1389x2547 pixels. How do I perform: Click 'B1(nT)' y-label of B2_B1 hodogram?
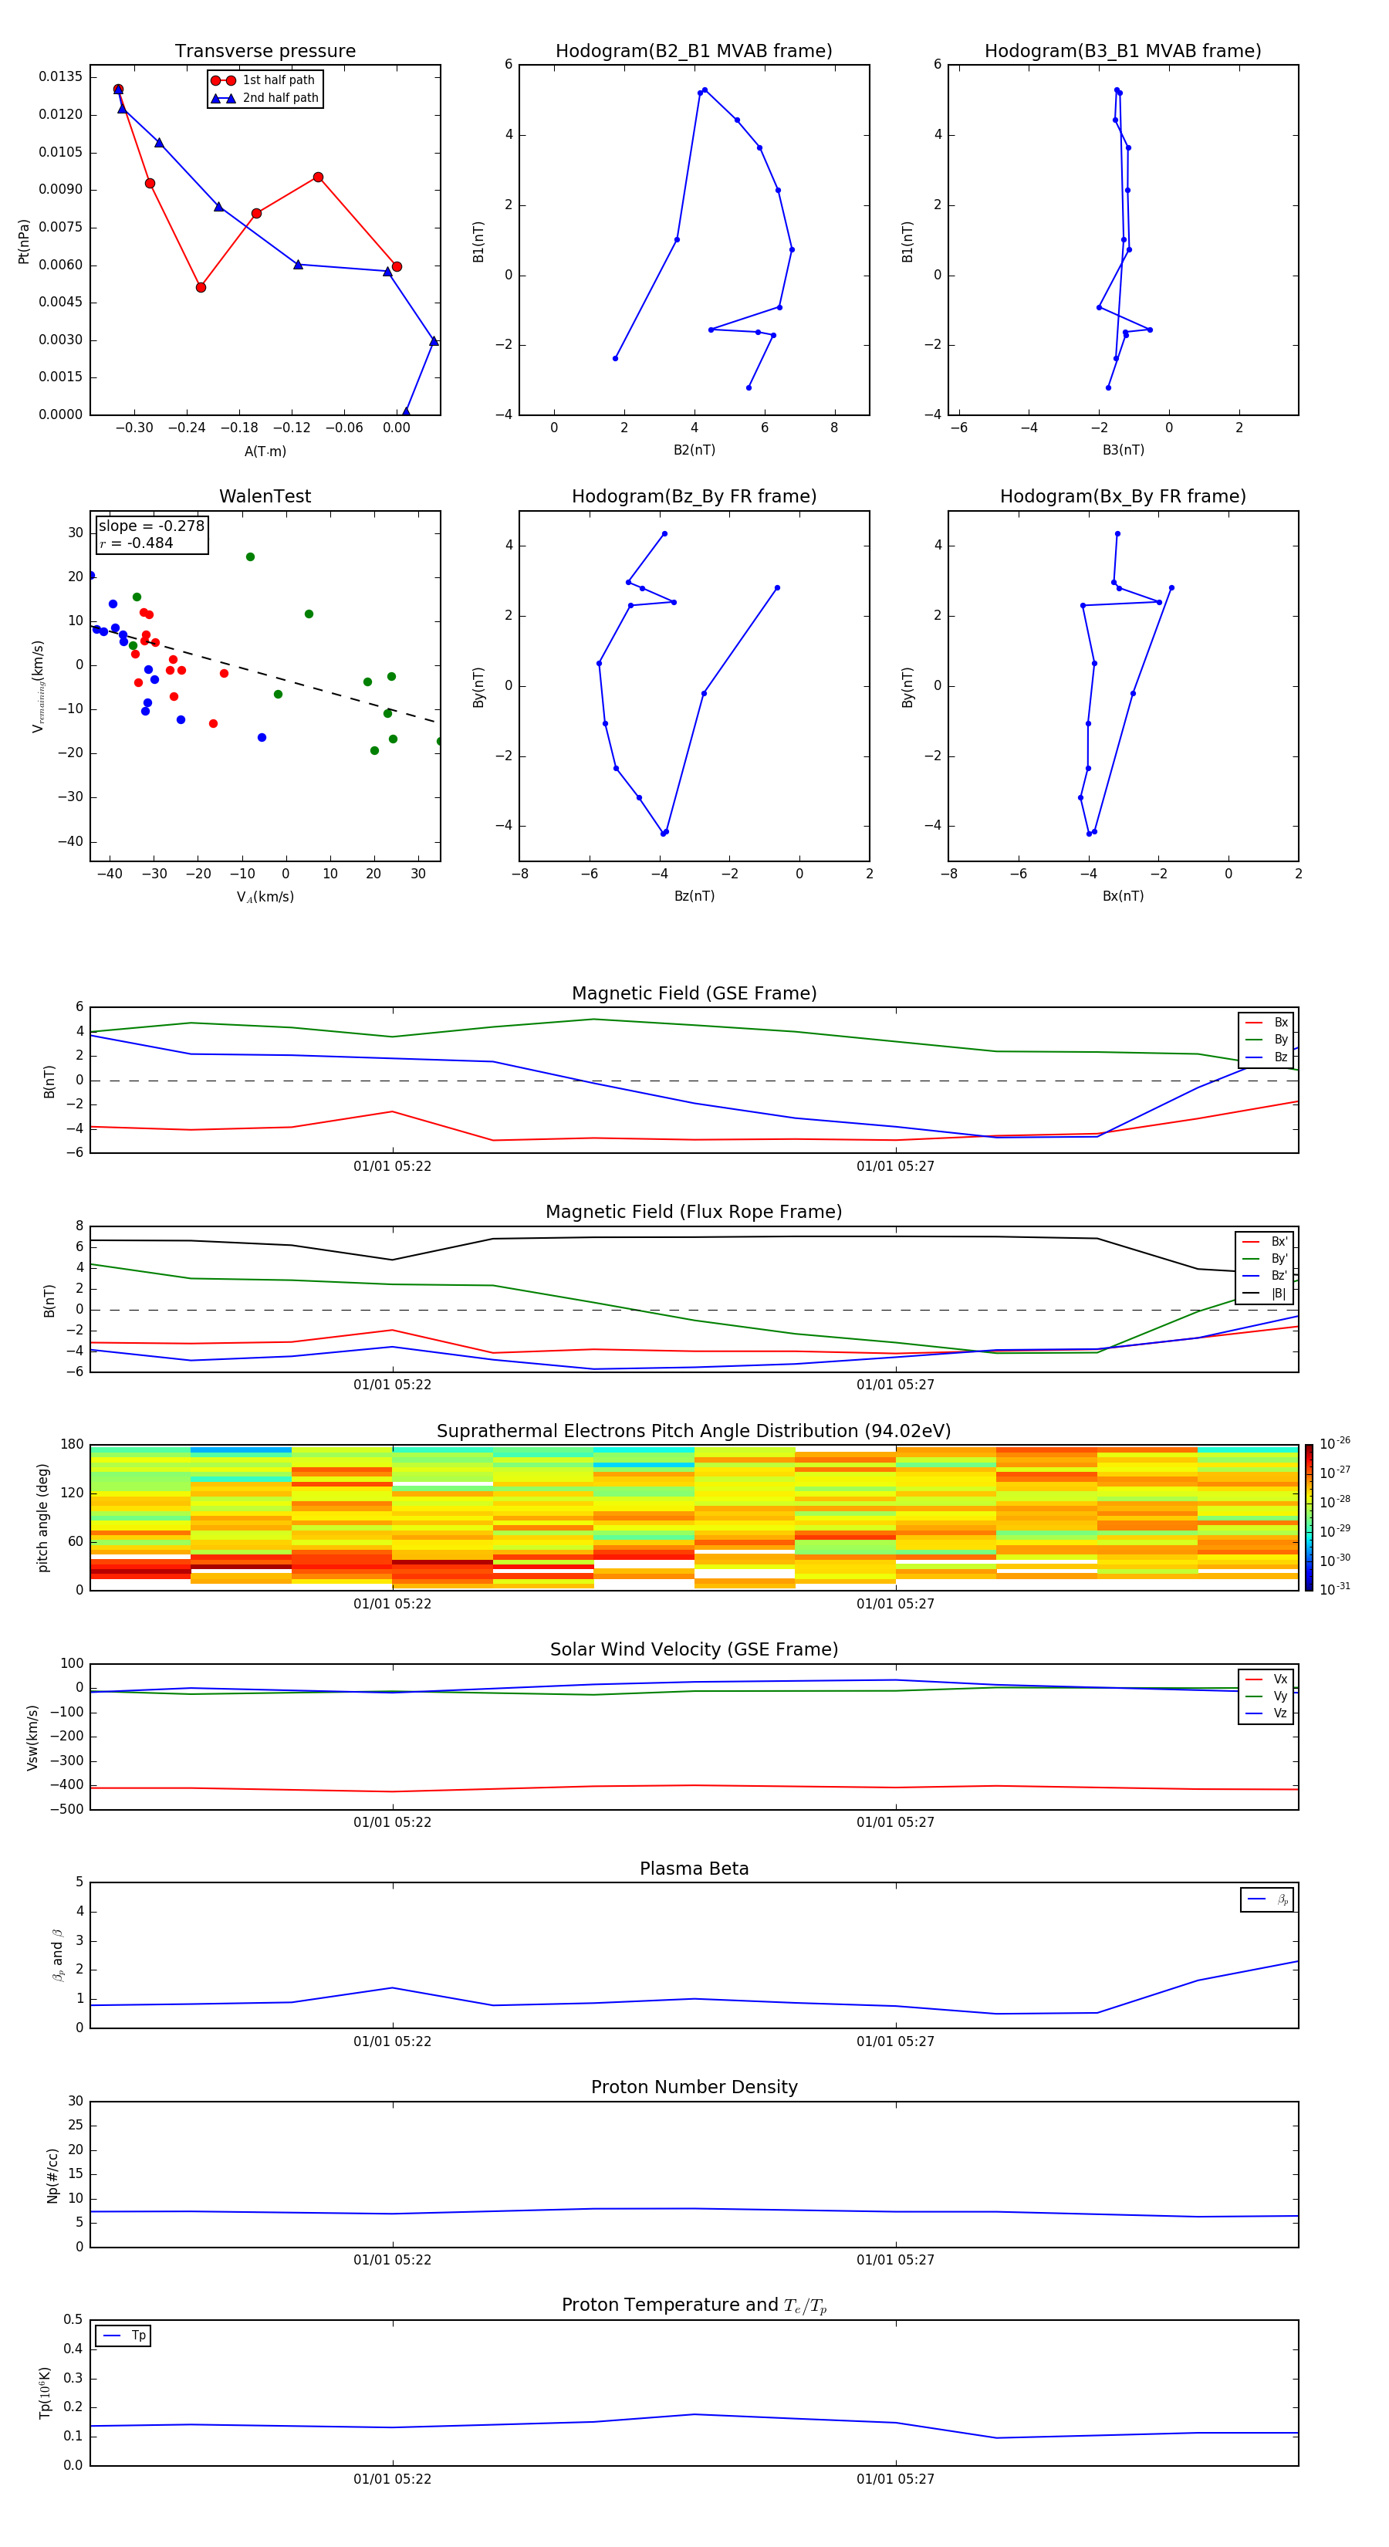(478, 240)
